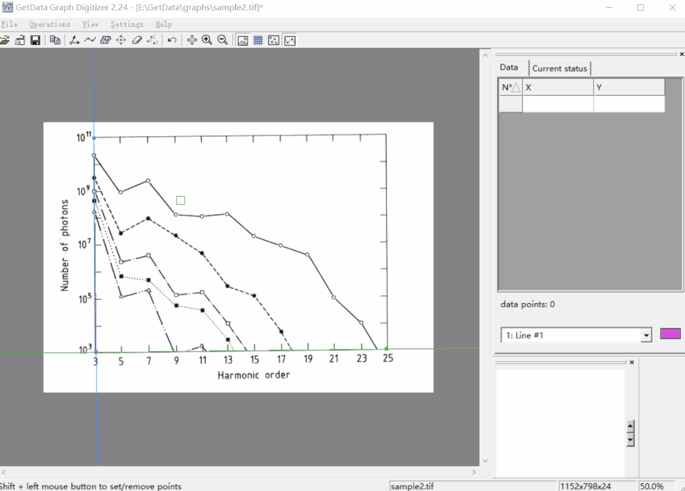Select the Eraser tool to remove points
Viewport: 685px width, 491px height.
136,39
